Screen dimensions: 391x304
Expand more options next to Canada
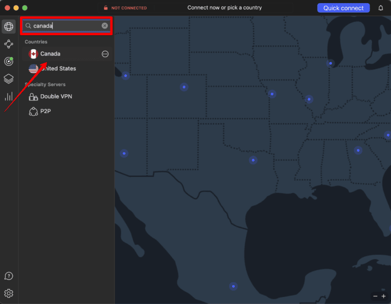(105, 54)
